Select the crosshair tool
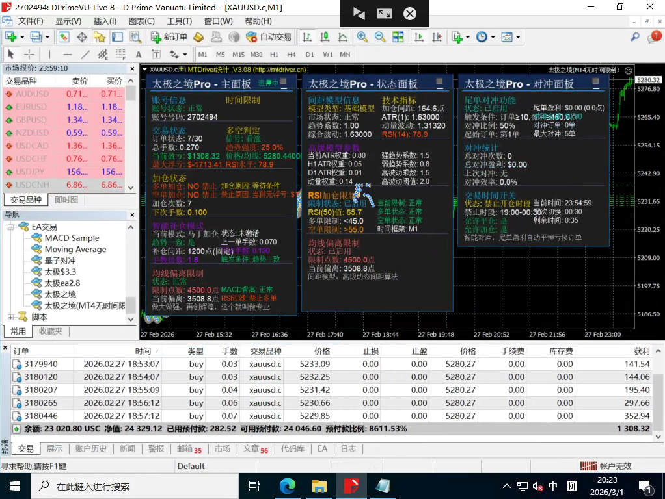This screenshot has width=665, height=499. click(29, 55)
